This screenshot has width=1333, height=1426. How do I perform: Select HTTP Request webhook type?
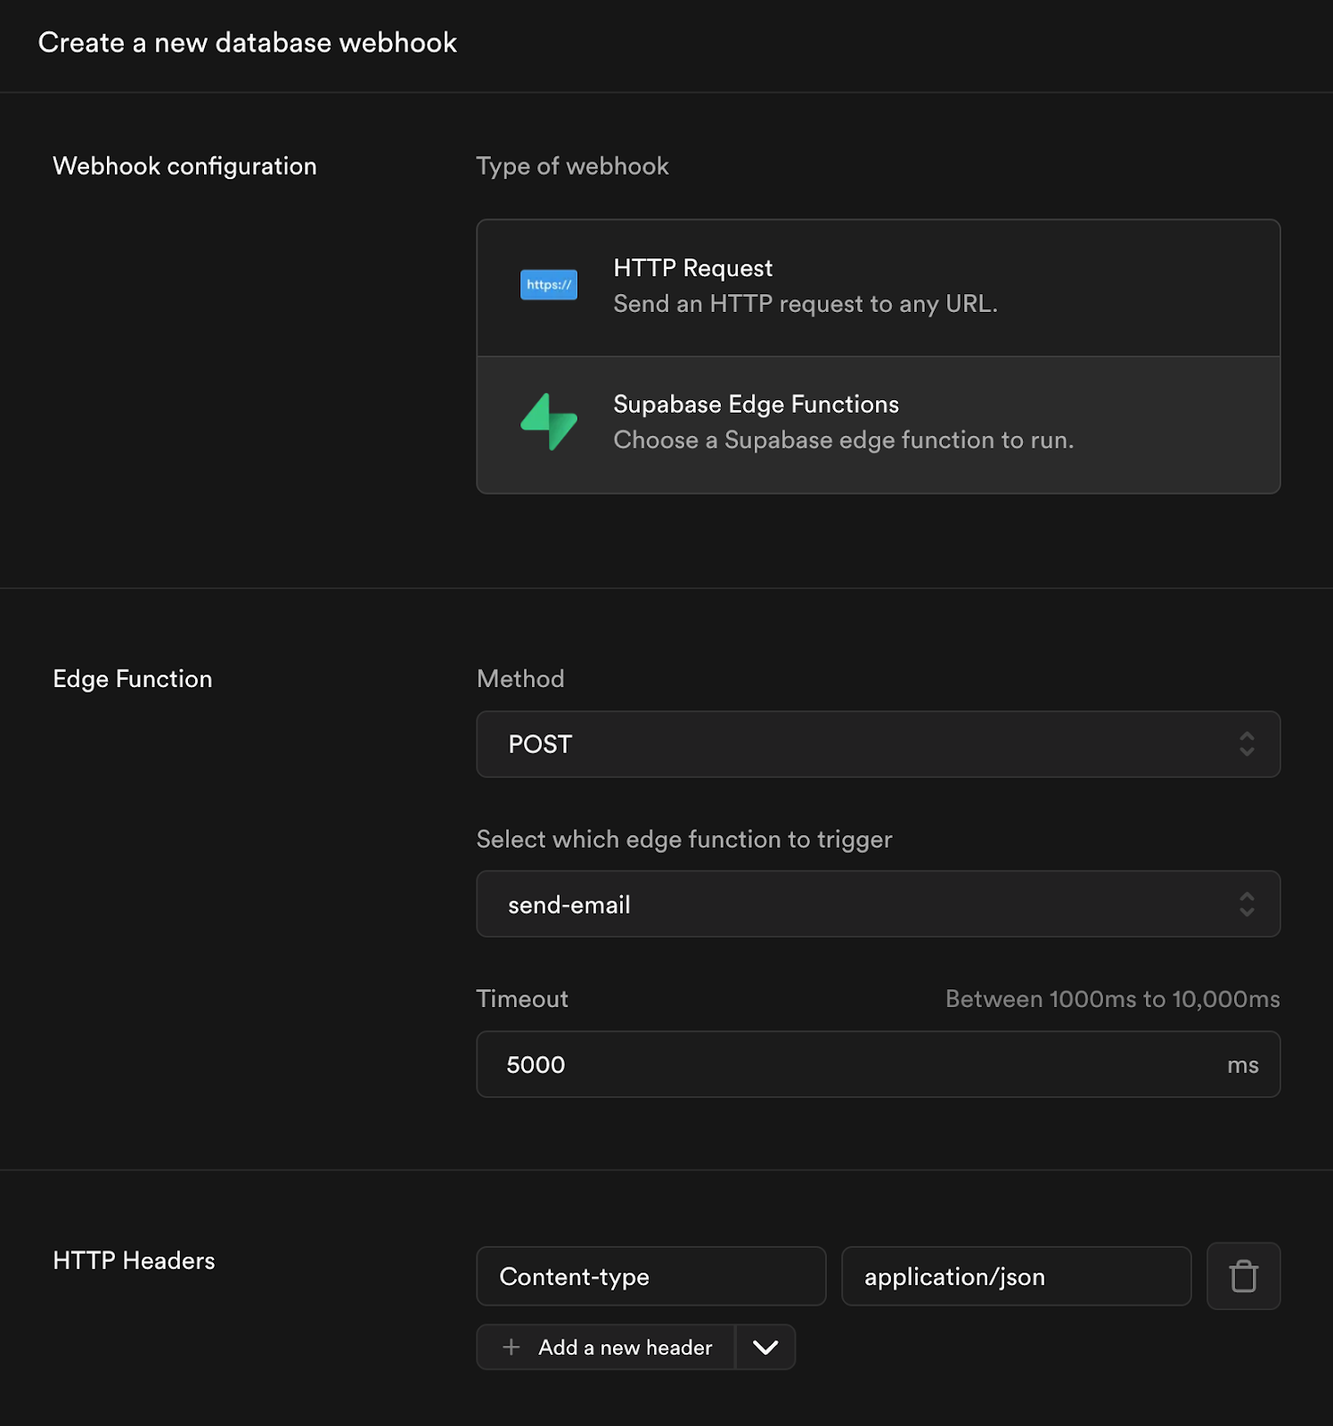click(x=878, y=288)
